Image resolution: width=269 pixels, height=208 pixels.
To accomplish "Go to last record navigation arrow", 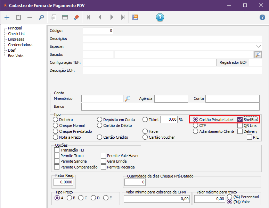I will point(123,17).
